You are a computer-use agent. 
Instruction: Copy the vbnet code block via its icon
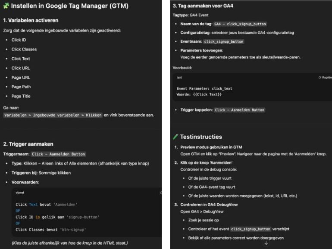(x=161, y=193)
